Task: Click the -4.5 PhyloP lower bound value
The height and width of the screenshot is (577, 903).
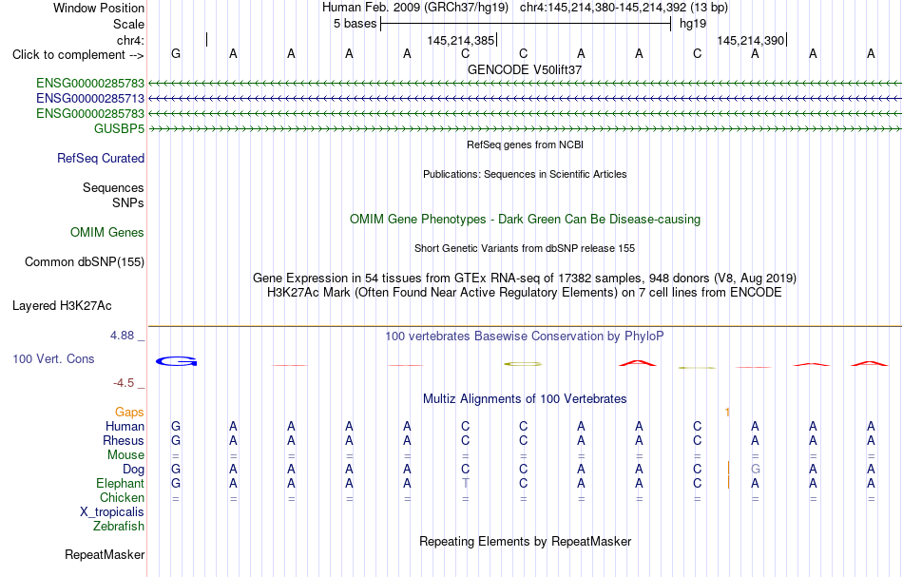Action: click(124, 383)
